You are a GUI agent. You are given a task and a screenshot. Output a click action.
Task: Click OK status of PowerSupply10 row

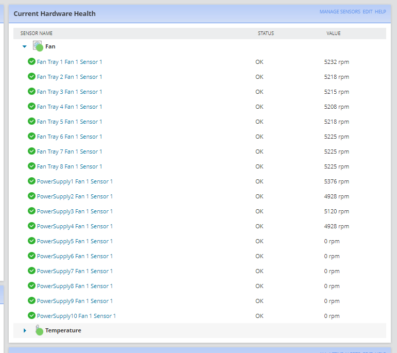coord(260,316)
